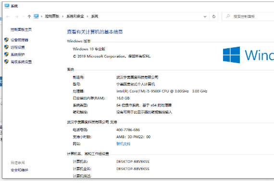Open 远程设置 link
The image size is (274, 183).
pyautogui.click(x=18, y=47)
